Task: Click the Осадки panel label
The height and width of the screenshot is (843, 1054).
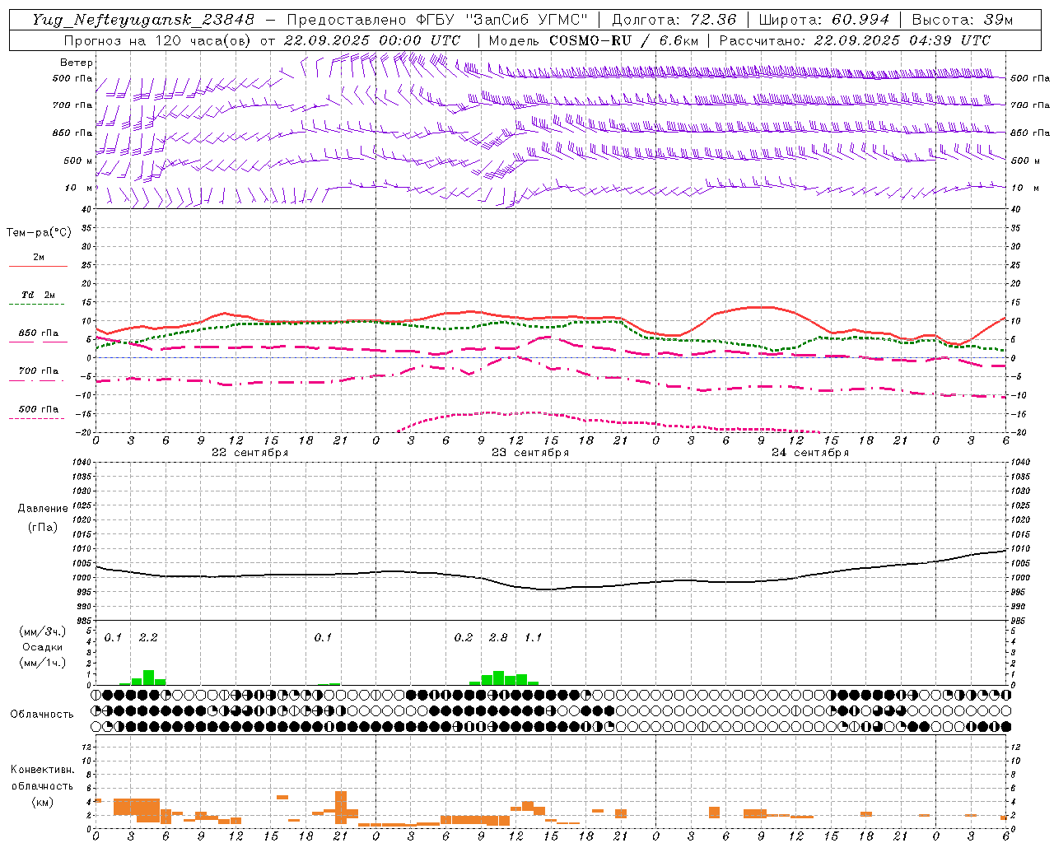Action: [42, 647]
